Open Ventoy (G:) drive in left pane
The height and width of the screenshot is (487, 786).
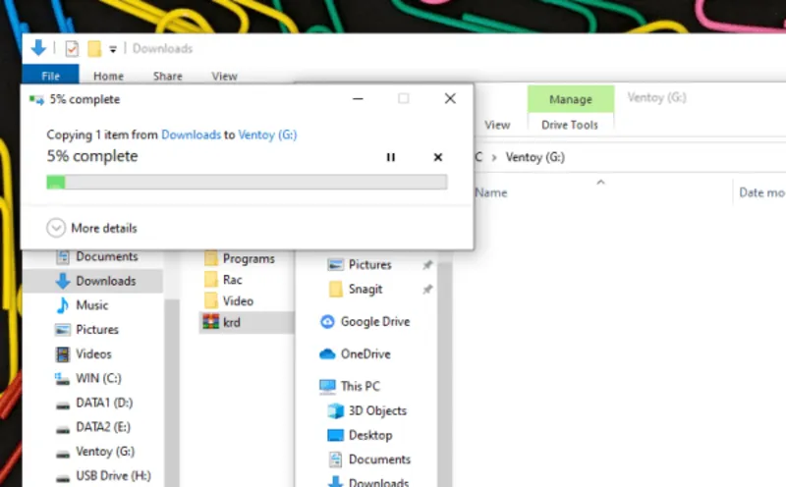pyautogui.click(x=105, y=452)
